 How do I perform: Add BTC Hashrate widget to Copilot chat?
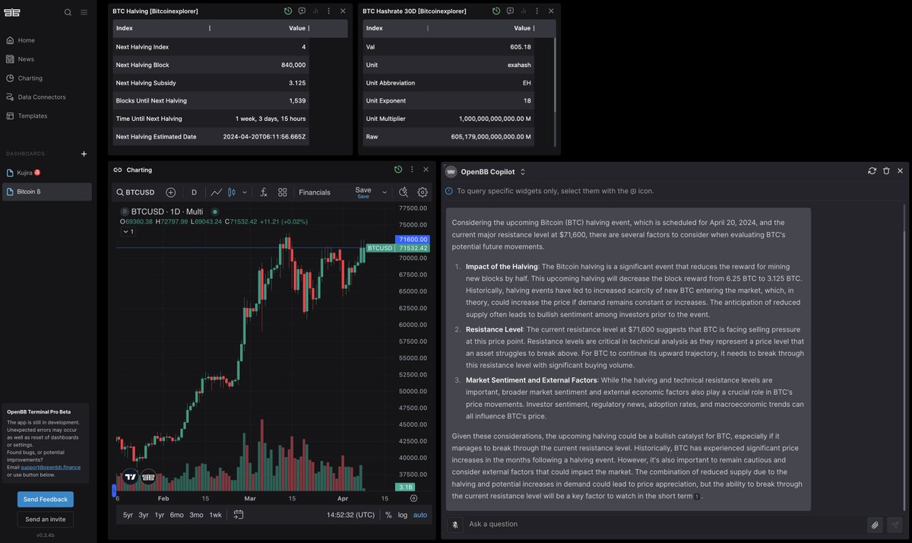[x=510, y=11]
